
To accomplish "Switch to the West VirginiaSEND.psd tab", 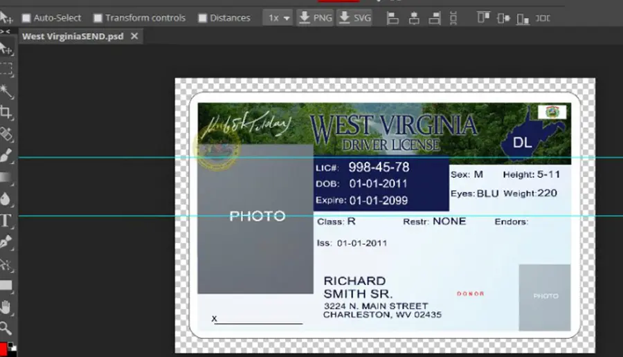I will (x=73, y=36).
